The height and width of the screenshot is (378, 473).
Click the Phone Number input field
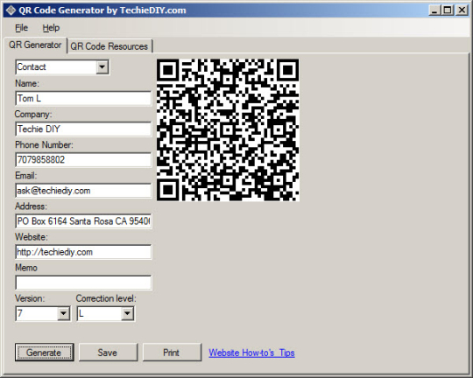(83, 160)
